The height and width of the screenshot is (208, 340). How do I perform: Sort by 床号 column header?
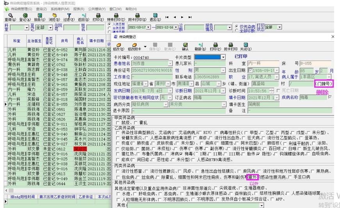[x=64, y=41]
